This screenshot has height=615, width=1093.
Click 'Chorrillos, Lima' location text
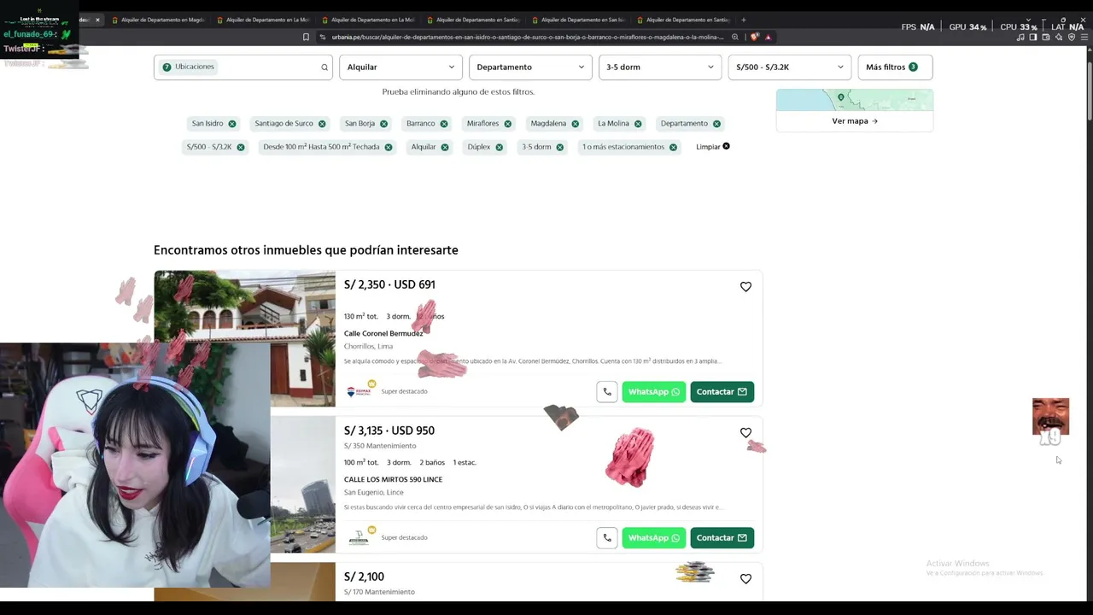pos(368,347)
